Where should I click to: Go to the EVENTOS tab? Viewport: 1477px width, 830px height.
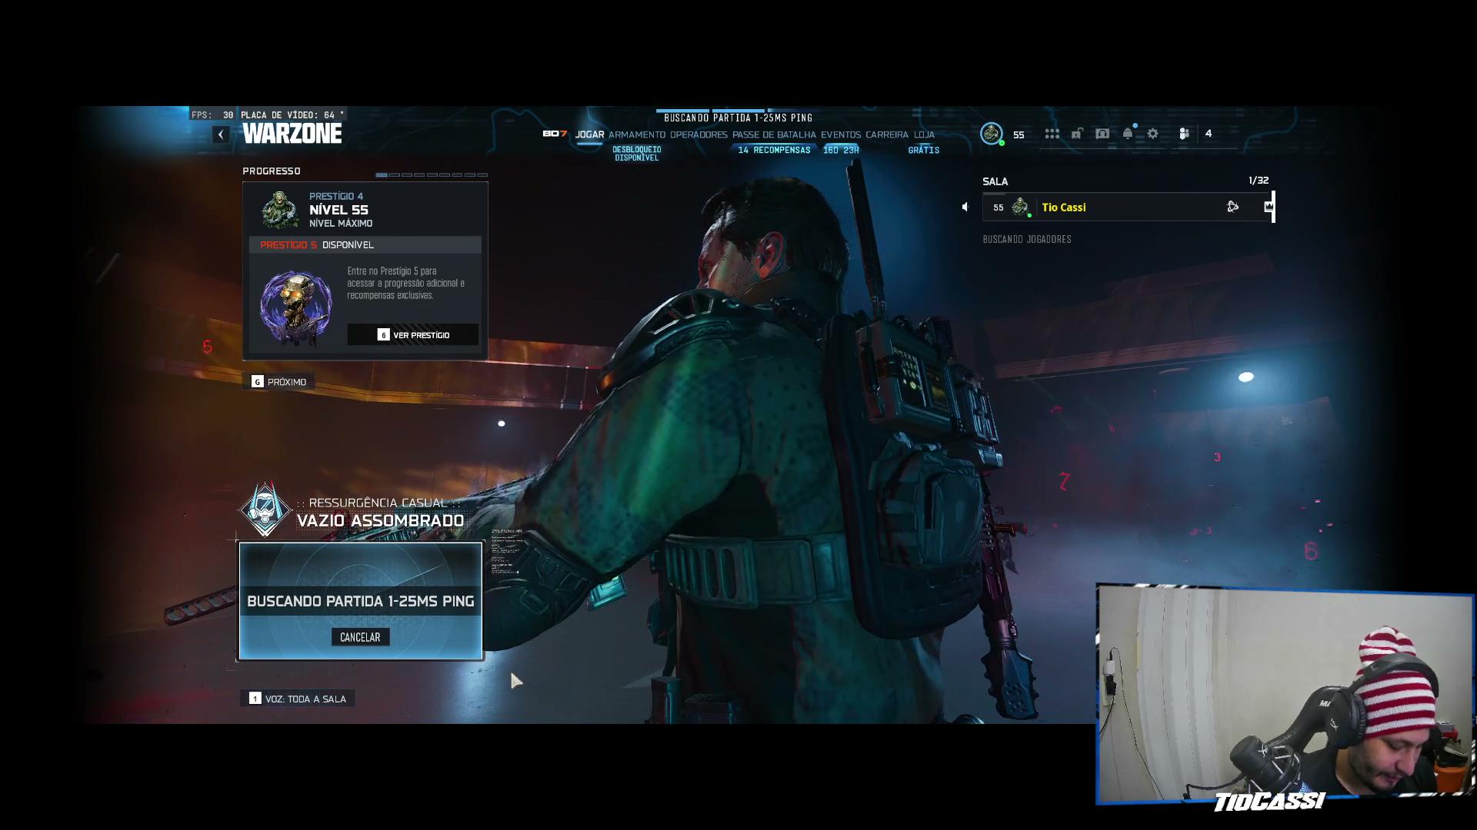(x=841, y=134)
